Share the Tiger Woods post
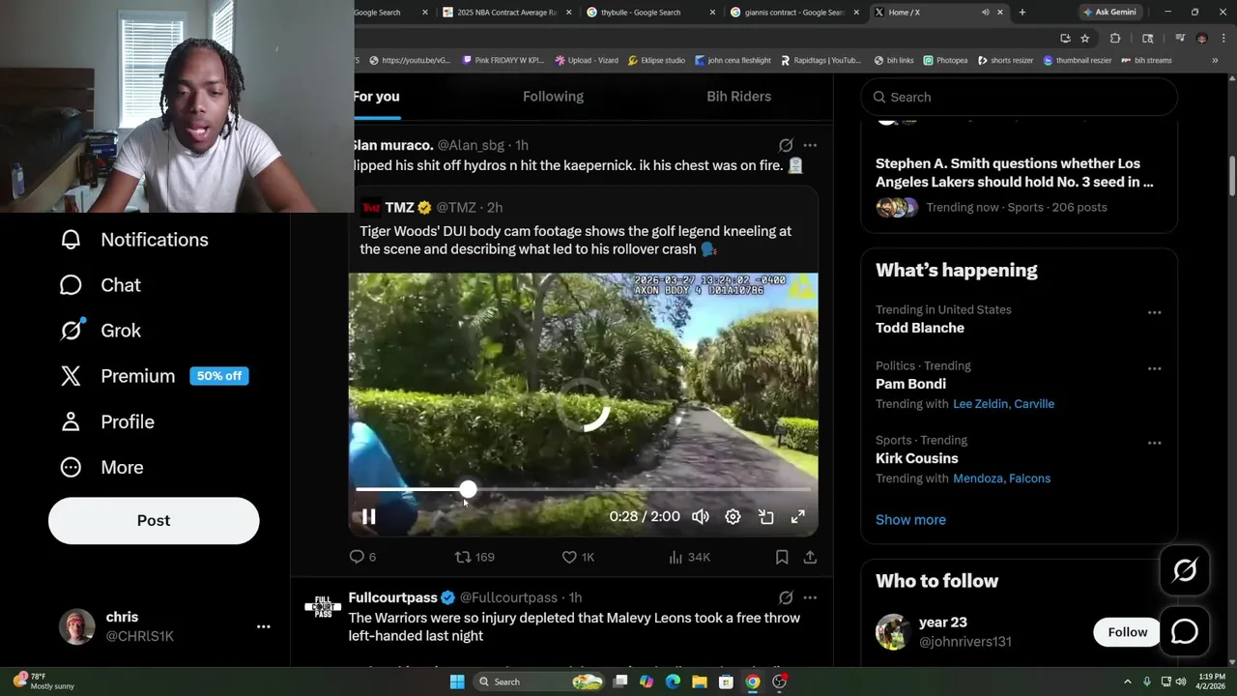Viewport: 1237px width, 696px height. [810, 557]
